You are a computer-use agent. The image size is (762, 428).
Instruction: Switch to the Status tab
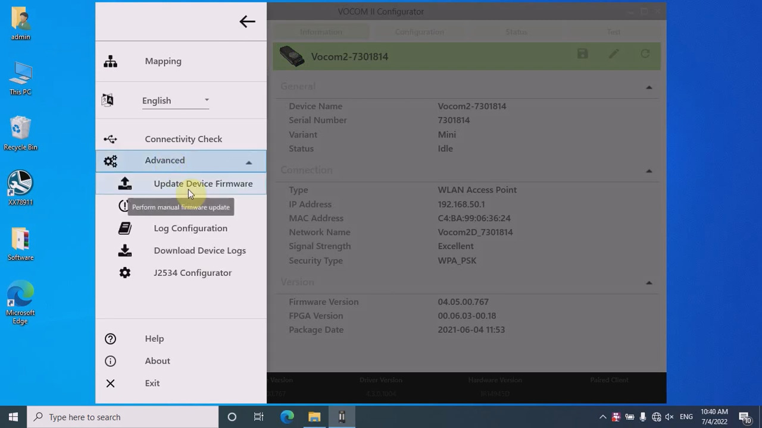pyautogui.click(x=516, y=32)
